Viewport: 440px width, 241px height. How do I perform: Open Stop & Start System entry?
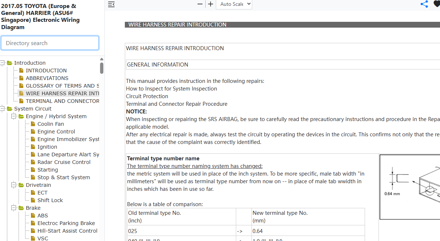tap(64, 177)
